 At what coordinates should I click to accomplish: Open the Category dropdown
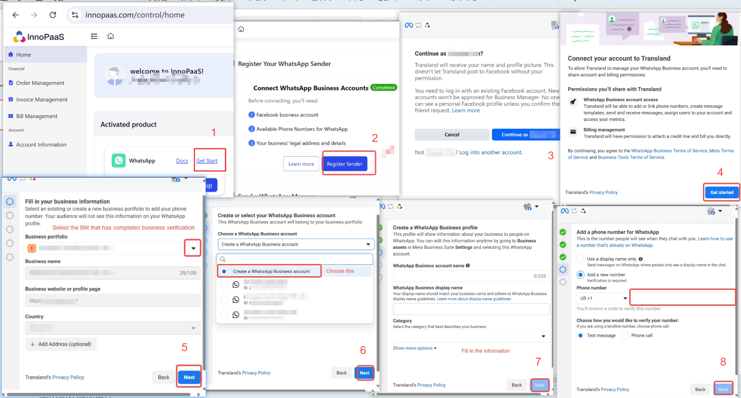(471, 336)
